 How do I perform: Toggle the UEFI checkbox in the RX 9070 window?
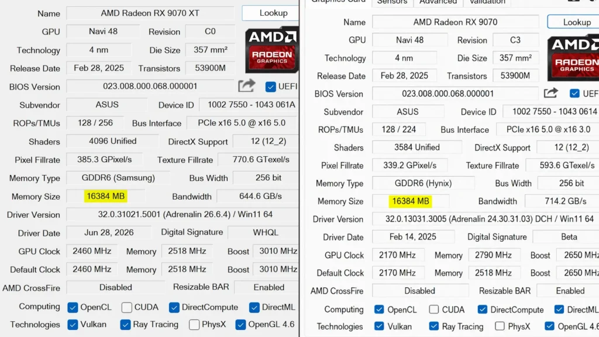574,93
